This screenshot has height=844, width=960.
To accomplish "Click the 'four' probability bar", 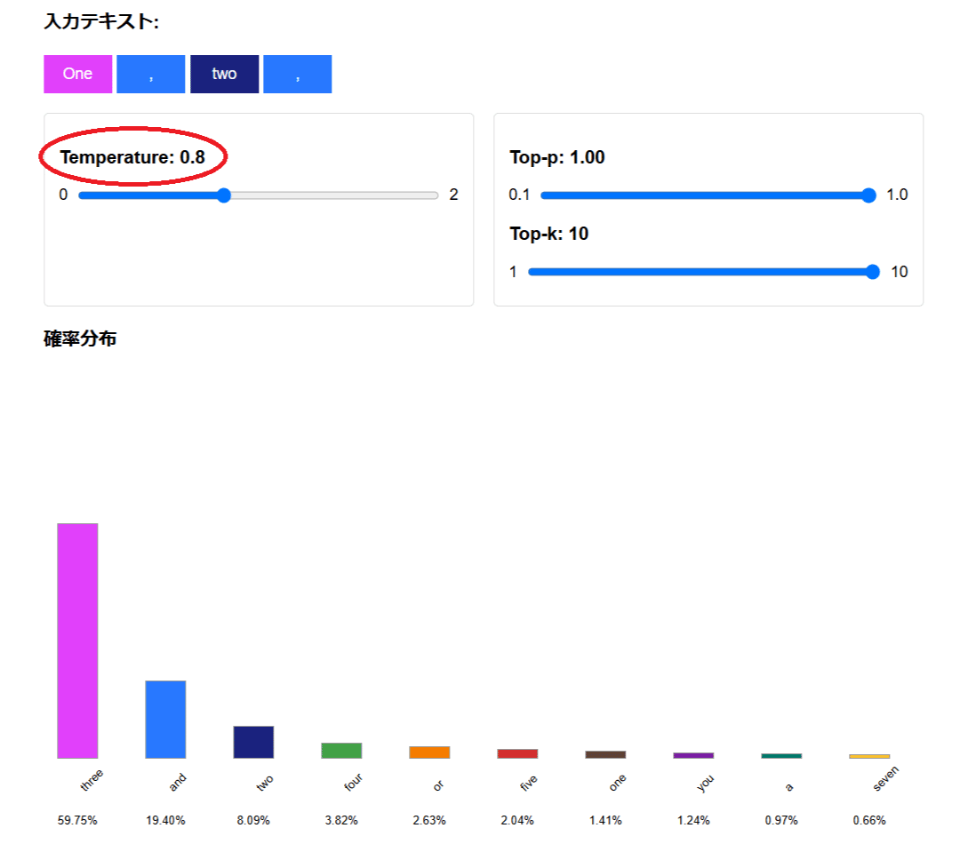I will point(341,749).
